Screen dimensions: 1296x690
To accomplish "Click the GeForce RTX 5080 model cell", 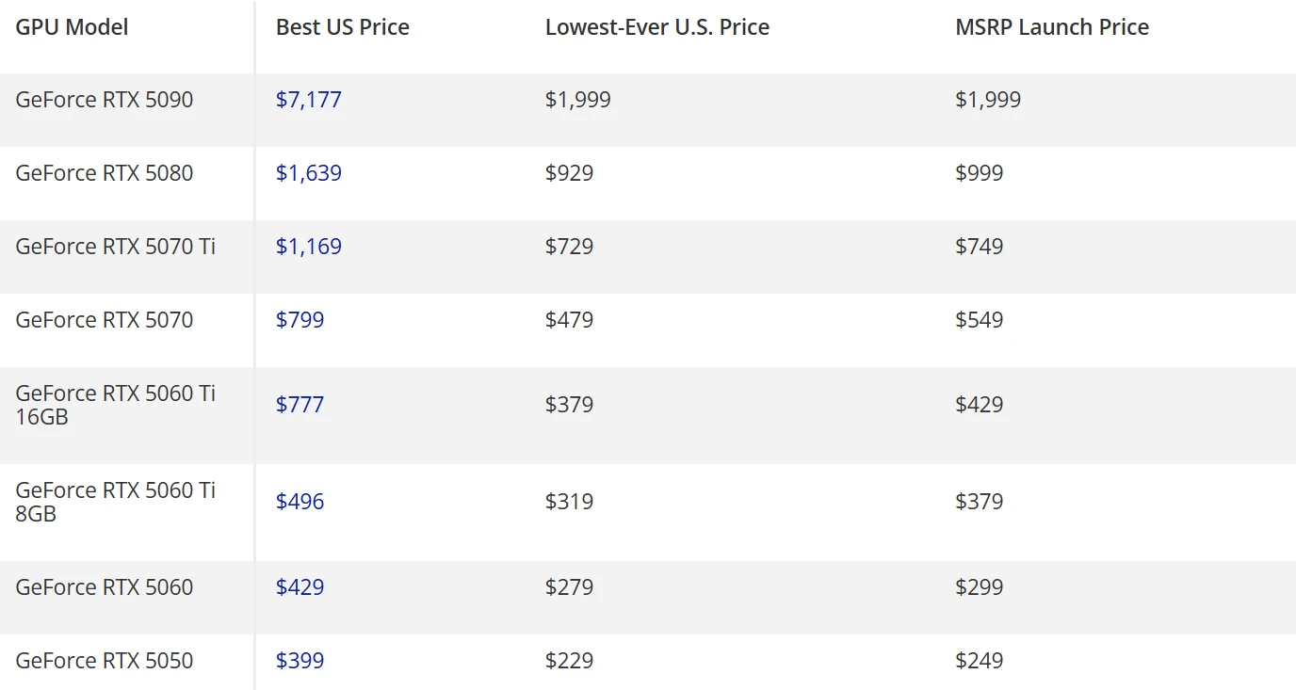I will pos(105,173).
